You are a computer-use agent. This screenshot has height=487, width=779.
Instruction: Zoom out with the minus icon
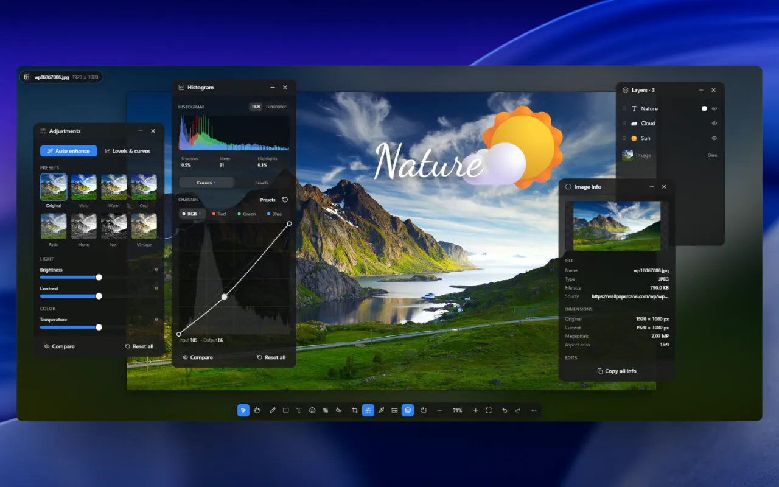click(x=439, y=410)
